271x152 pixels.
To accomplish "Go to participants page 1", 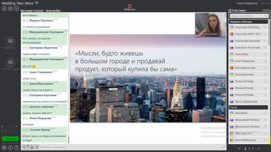I will (x=245, y=149).
